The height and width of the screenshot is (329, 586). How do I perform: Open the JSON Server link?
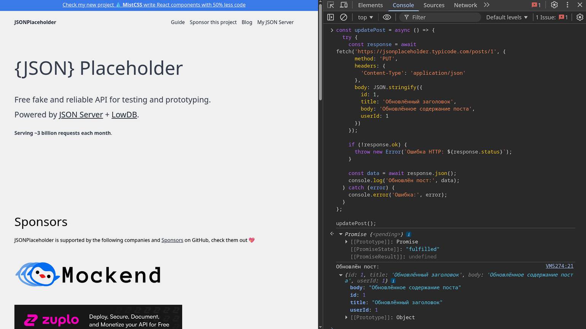click(81, 114)
